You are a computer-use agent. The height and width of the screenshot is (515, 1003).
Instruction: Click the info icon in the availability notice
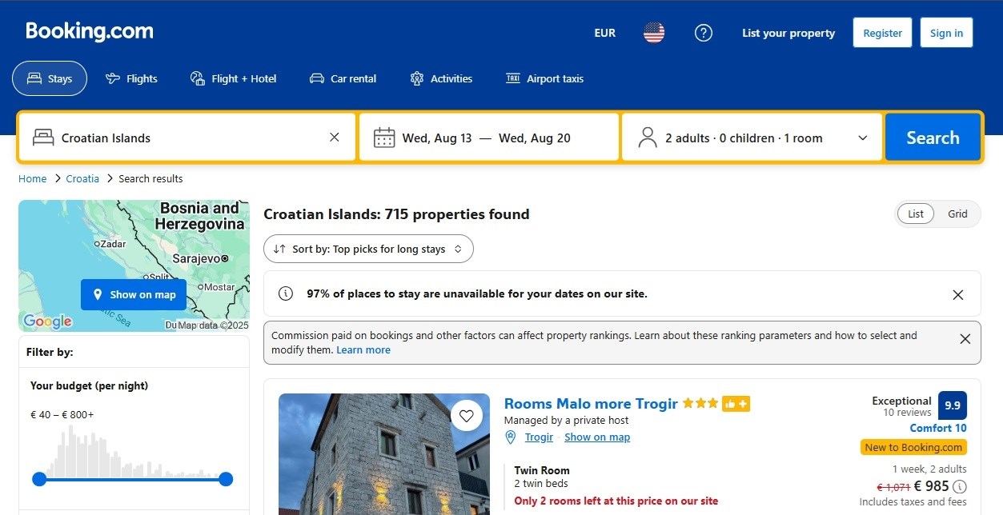coord(285,293)
